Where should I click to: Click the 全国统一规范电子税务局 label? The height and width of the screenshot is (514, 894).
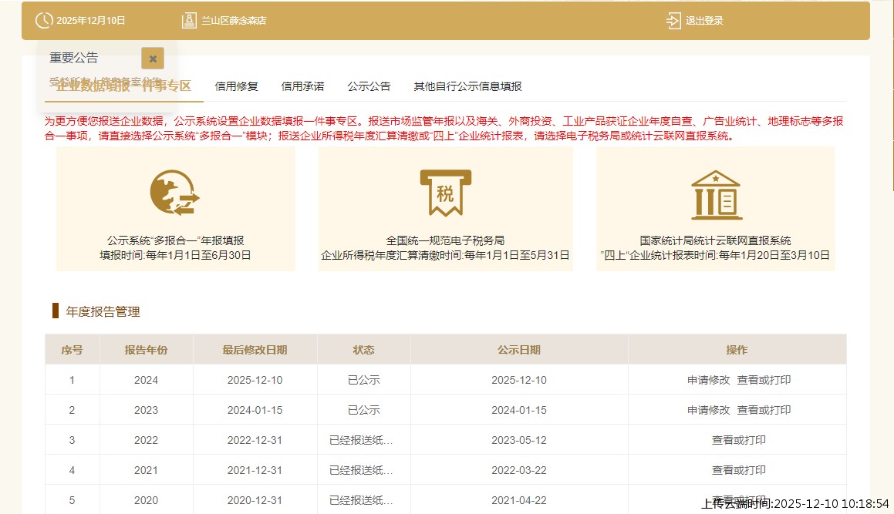[x=445, y=240]
